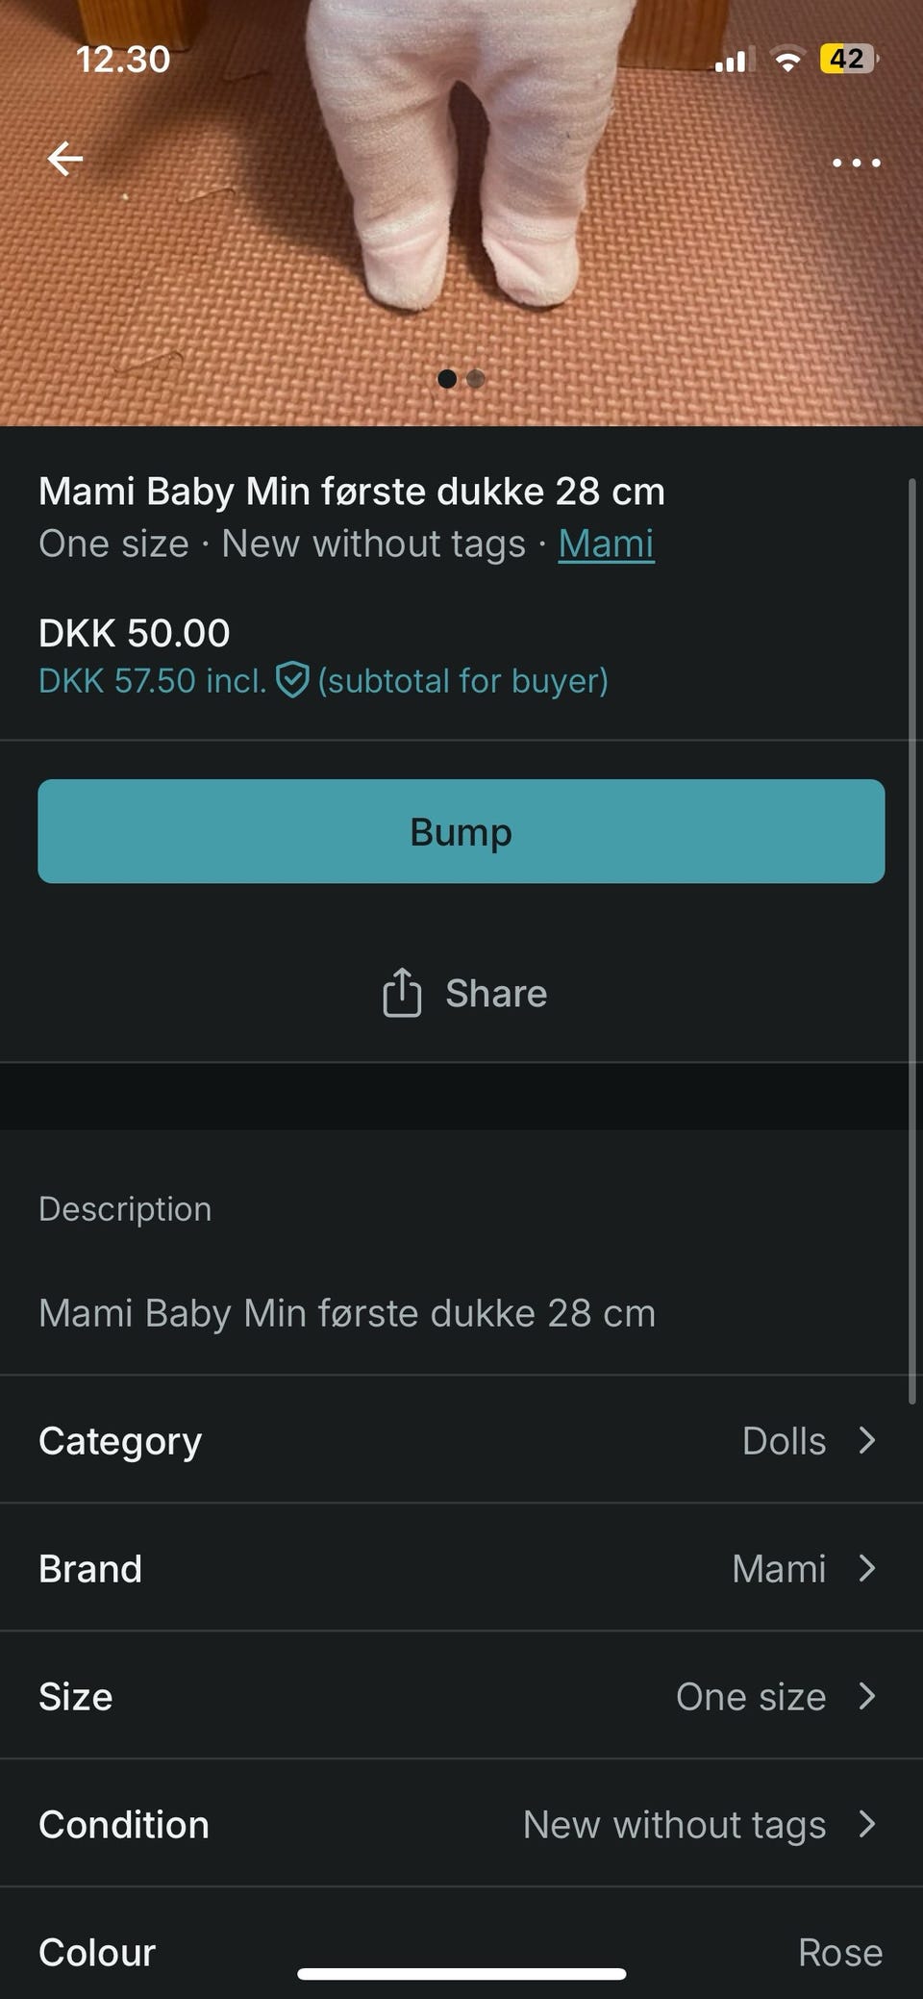The image size is (923, 1999).
Task: Open the Mami brand link
Action: [x=606, y=544]
